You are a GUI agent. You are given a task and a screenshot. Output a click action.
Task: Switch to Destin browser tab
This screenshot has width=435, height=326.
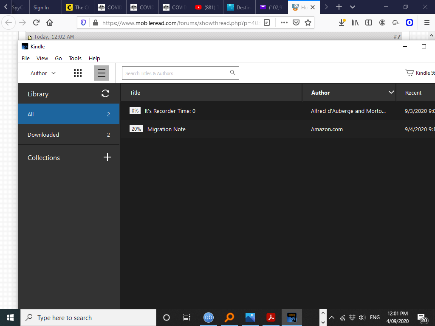point(239,7)
